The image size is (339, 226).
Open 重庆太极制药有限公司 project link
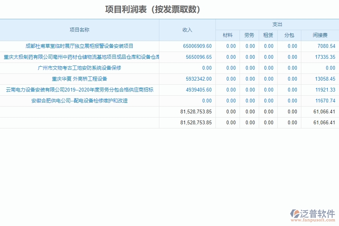[80, 57]
